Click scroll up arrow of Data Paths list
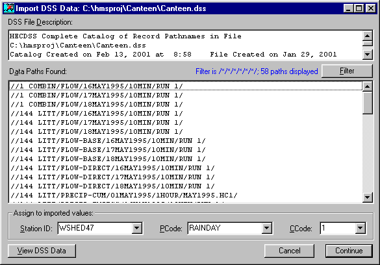 [368, 86]
